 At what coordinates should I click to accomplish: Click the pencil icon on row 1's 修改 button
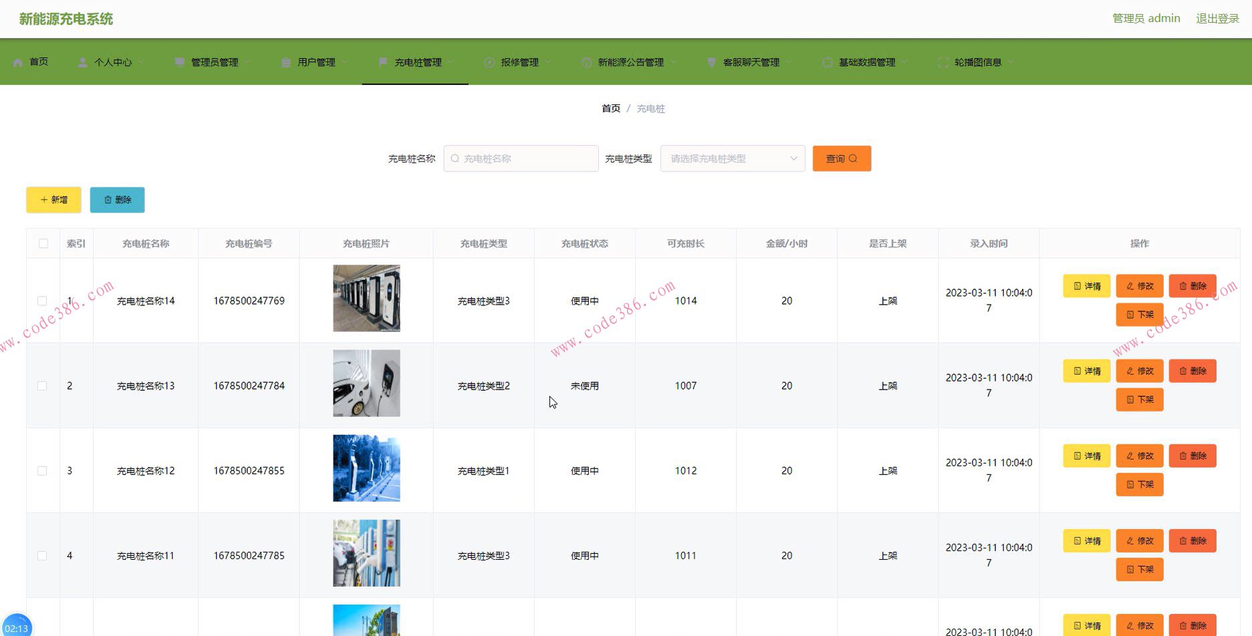(1130, 285)
